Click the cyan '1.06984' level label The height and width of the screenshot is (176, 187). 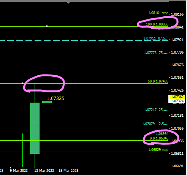point(162,133)
